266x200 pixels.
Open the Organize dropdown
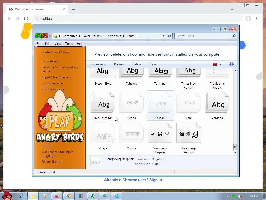(98, 64)
